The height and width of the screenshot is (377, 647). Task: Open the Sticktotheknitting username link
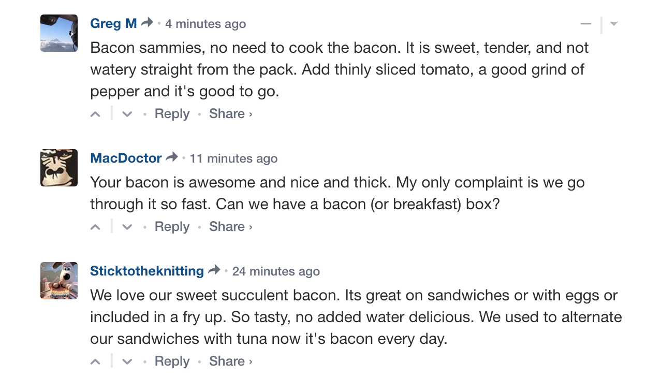[x=147, y=271]
